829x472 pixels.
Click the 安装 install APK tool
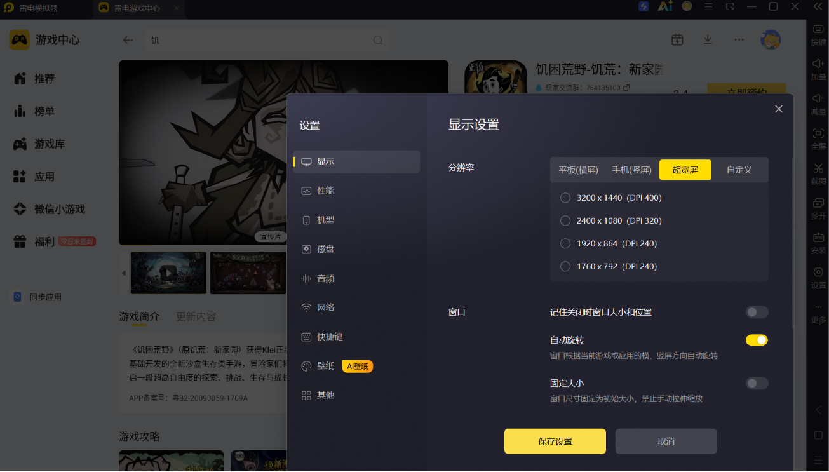tap(818, 244)
